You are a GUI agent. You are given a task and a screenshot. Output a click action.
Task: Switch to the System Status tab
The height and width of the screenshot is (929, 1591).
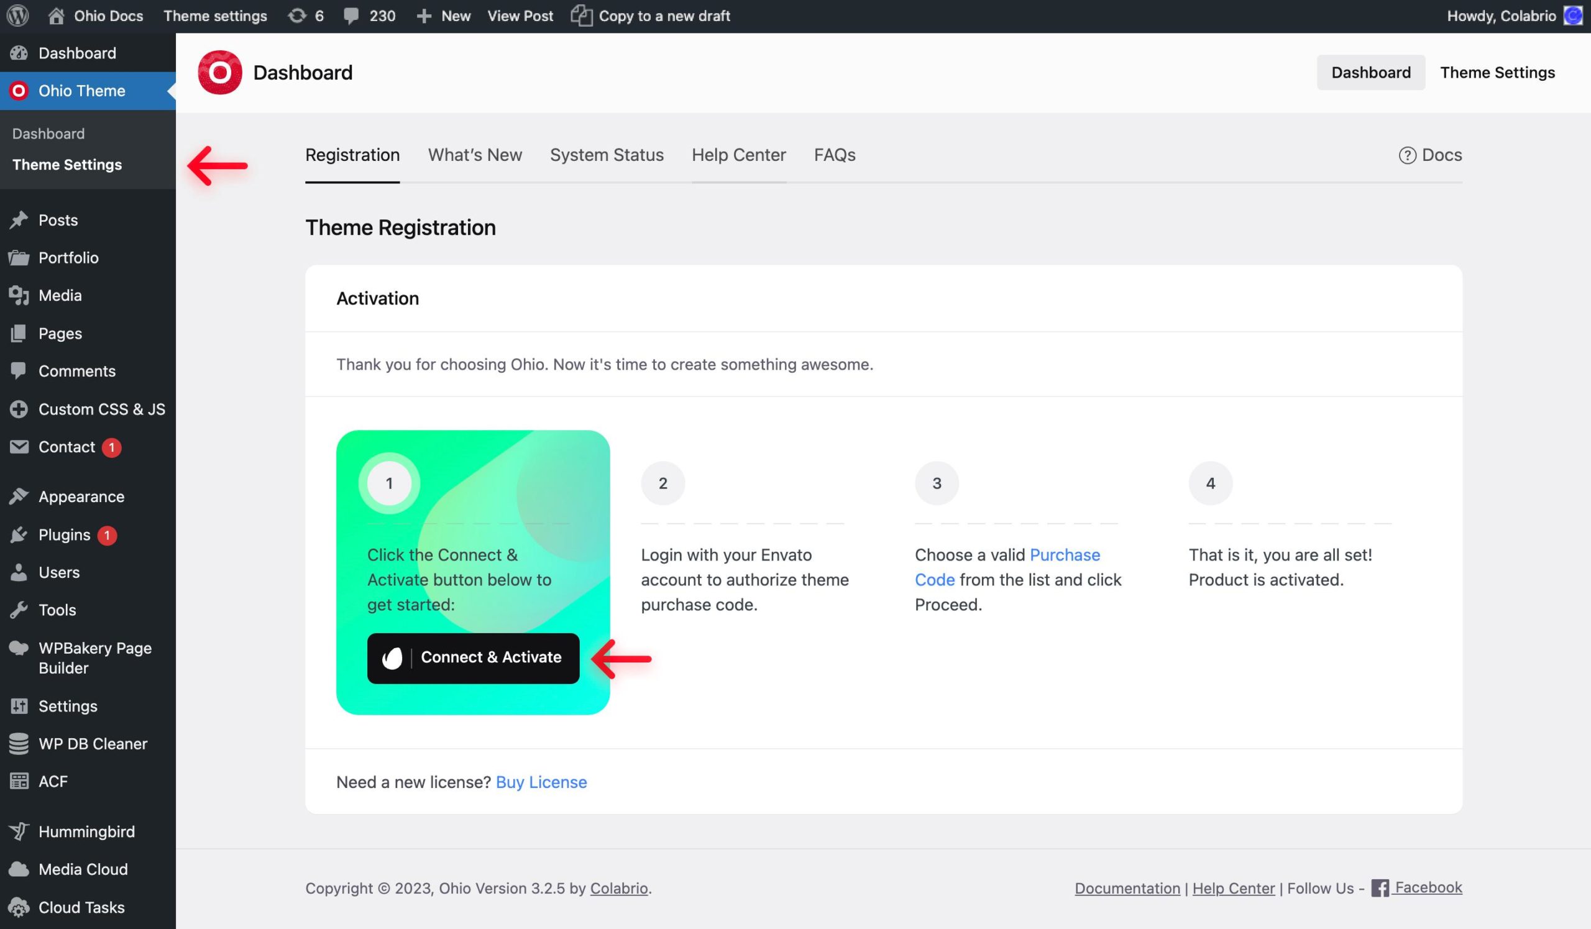click(606, 155)
